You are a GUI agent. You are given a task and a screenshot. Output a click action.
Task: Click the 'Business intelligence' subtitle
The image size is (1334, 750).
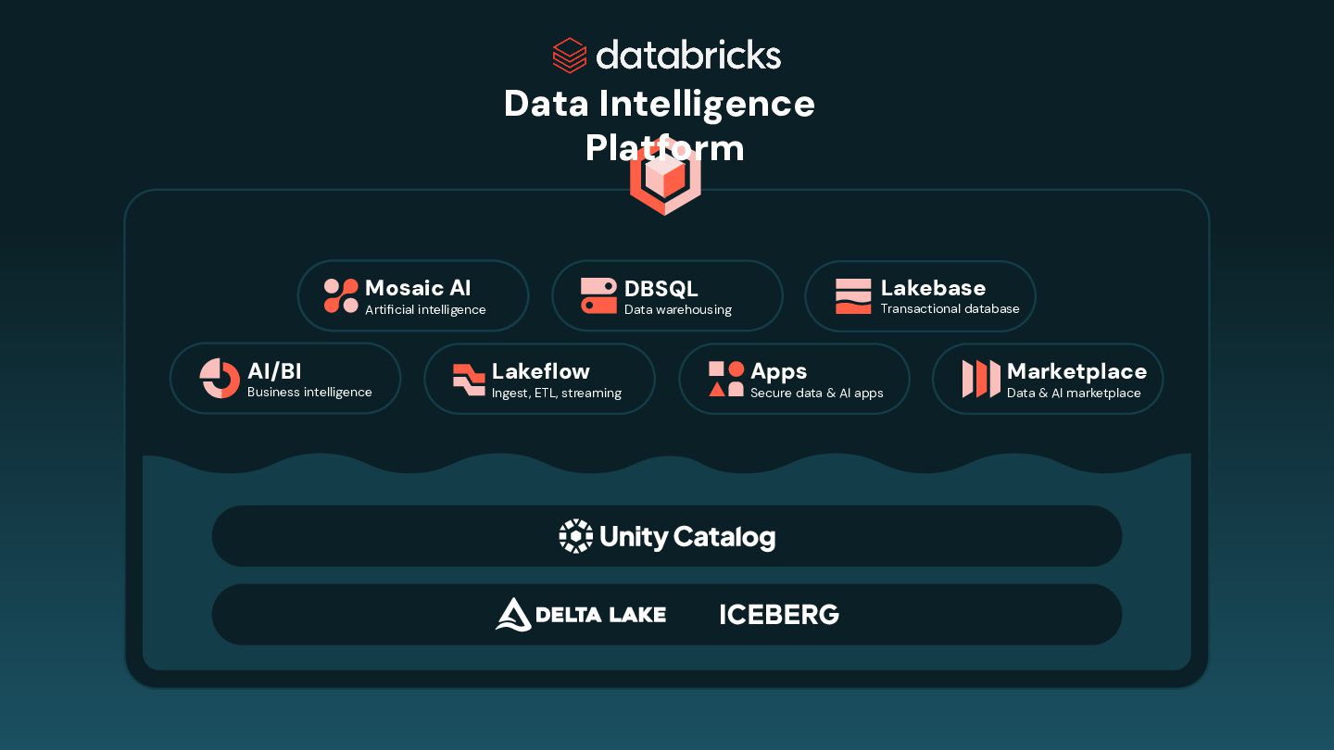click(309, 393)
